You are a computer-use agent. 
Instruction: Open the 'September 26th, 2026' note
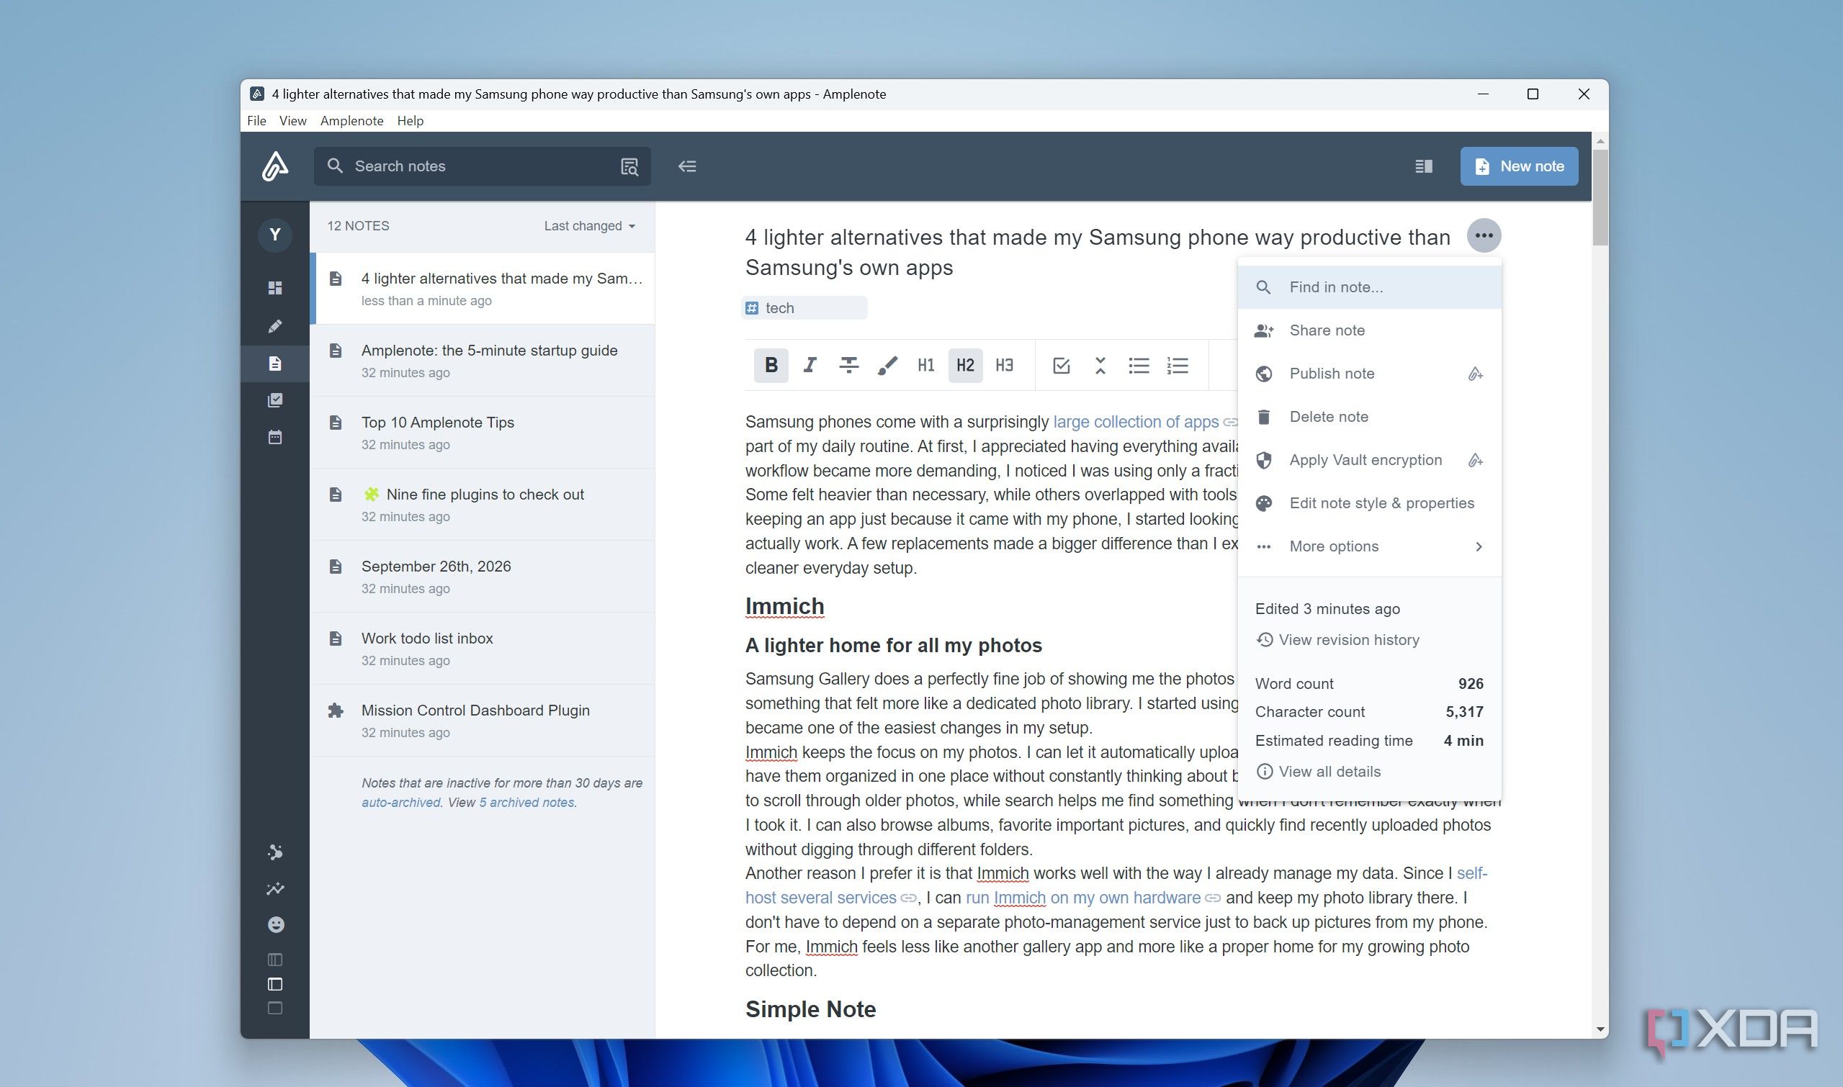click(483, 577)
